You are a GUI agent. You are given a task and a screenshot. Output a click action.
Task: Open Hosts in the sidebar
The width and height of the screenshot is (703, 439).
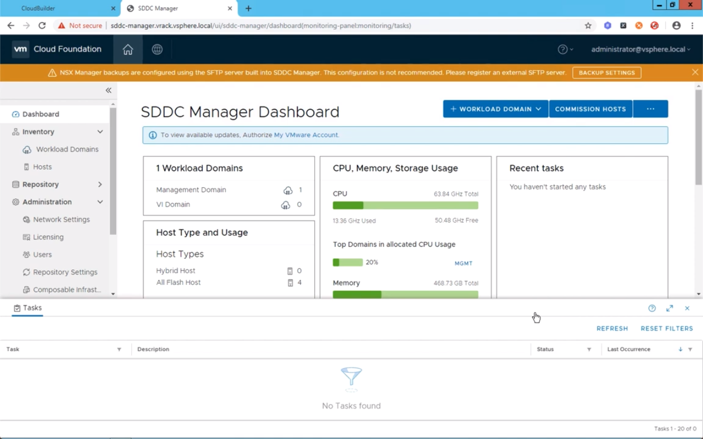tap(42, 167)
